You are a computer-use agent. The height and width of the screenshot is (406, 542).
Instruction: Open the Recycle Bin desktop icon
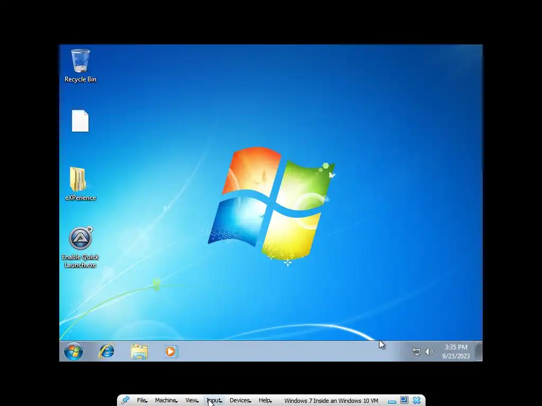click(x=80, y=66)
